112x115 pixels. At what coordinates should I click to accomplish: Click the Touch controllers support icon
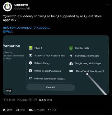[x=30, y=56]
